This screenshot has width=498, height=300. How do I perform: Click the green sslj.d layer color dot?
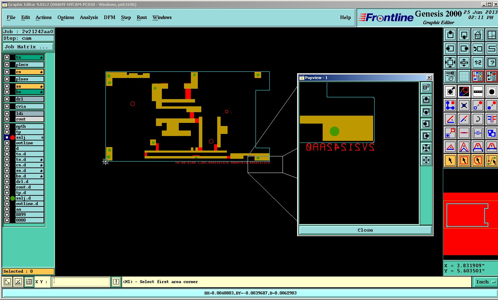point(13,198)
